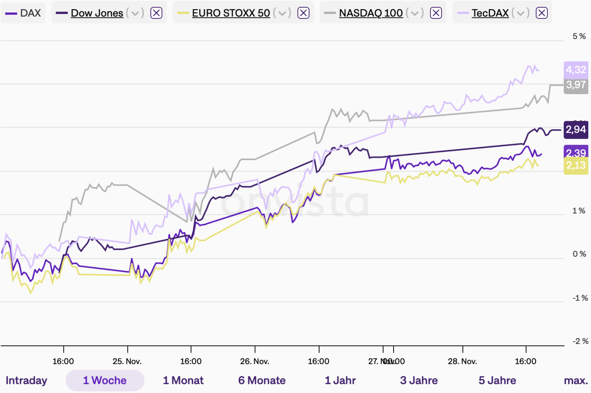Viewport: 591px width, 393px height.
Task: Open TecDAX chevron dropdown
Action: (x=521, y=13)
